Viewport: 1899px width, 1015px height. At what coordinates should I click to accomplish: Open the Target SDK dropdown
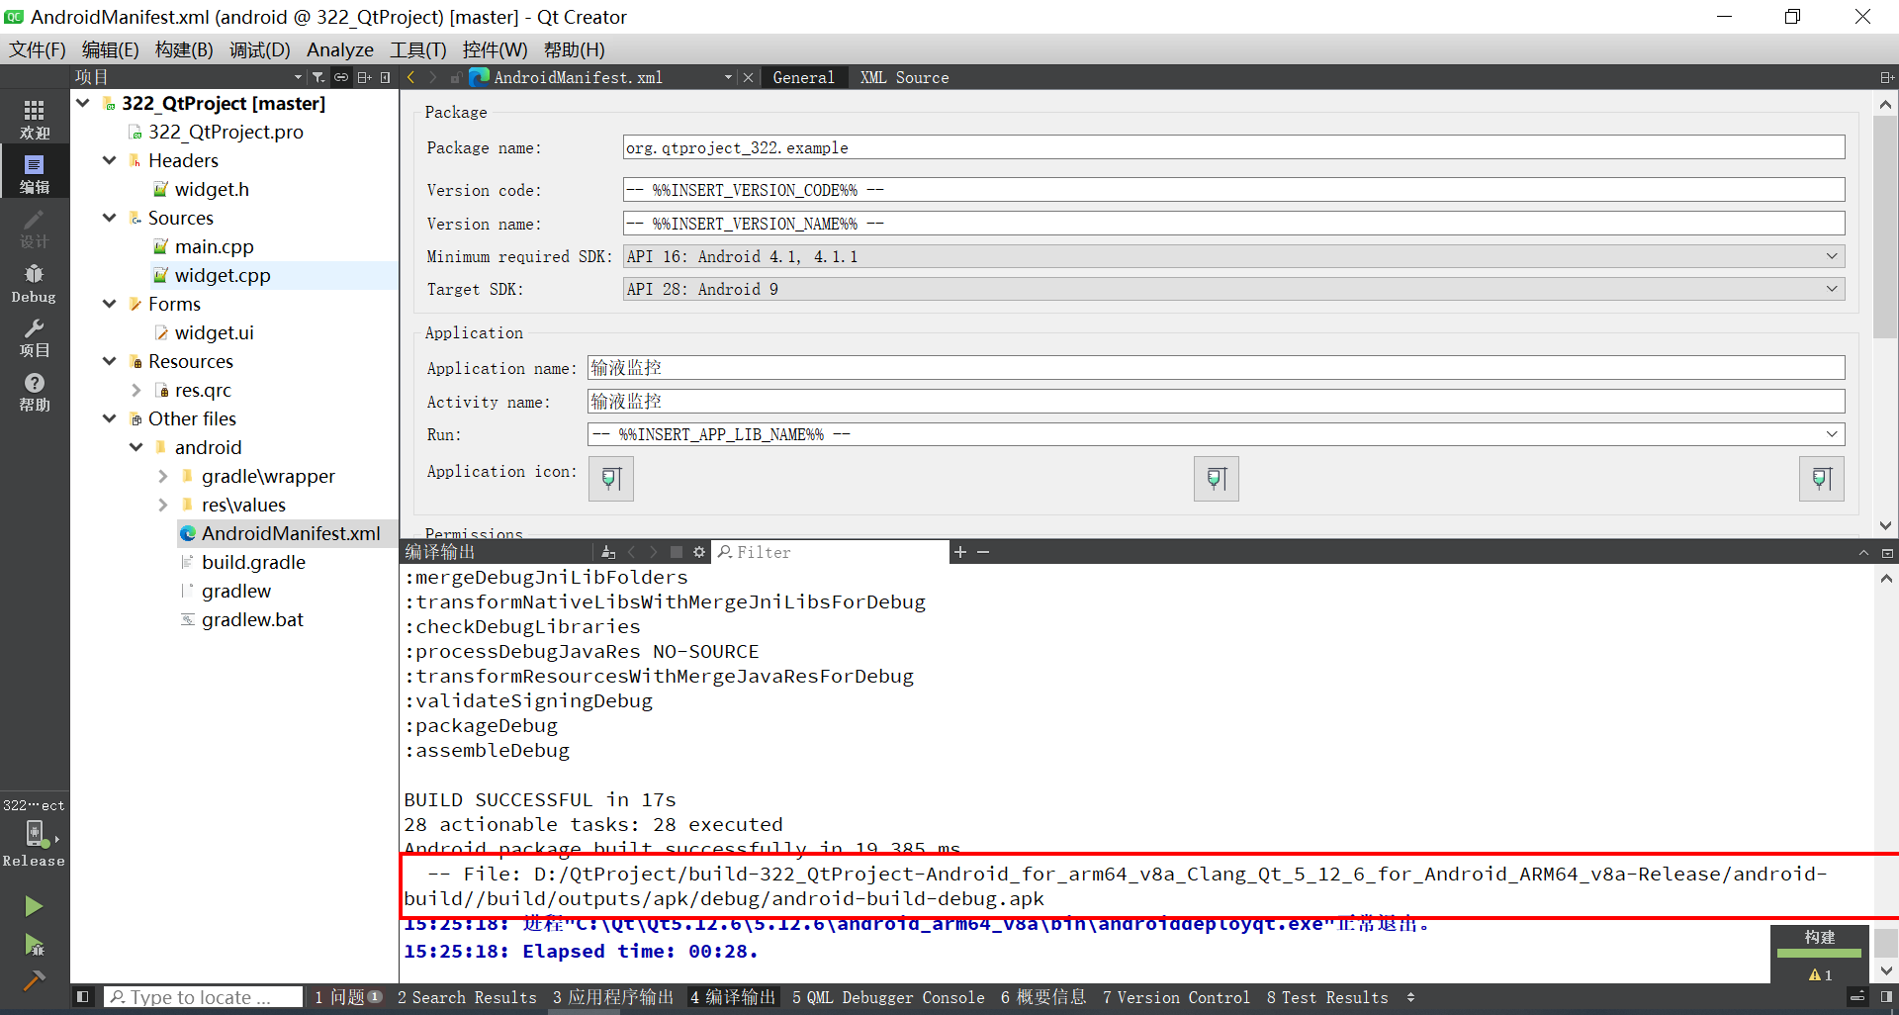(1233, 289)
